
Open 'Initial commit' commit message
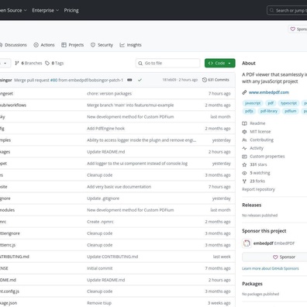pos(100,268)
